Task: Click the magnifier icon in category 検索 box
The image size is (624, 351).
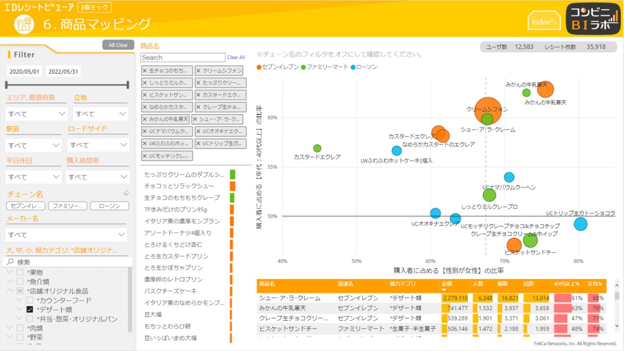Action: [10, 262]
